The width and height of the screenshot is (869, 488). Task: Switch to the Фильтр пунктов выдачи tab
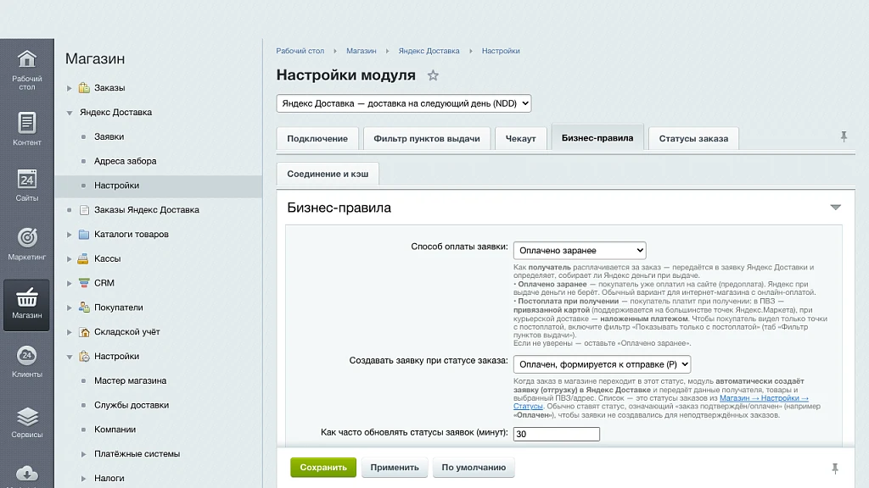(x=427, y=138)
